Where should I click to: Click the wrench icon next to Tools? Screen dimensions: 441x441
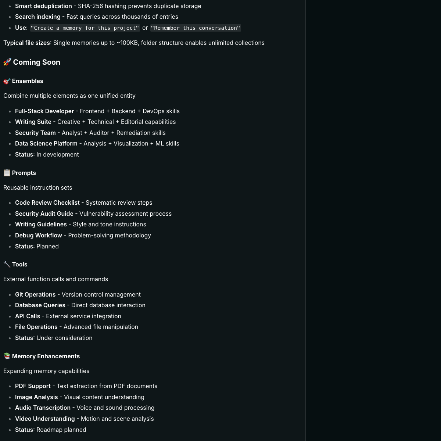(x=7, y=264)
